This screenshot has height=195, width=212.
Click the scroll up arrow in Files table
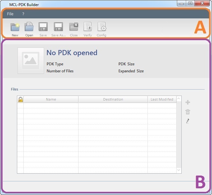[x=179, y=99]
